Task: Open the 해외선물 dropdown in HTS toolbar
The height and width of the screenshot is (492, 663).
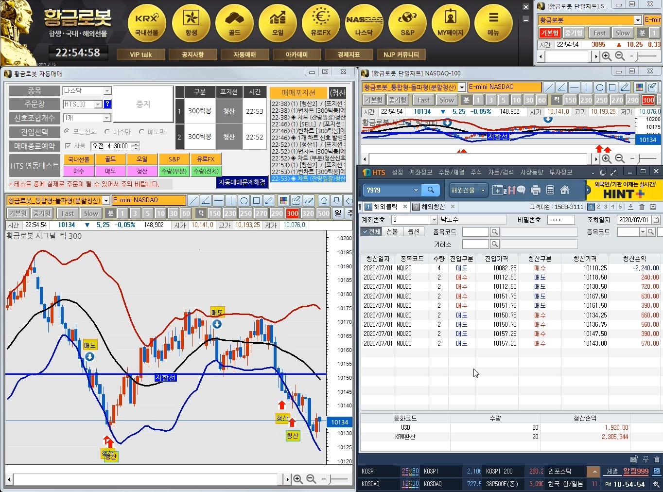Action: 469,190
